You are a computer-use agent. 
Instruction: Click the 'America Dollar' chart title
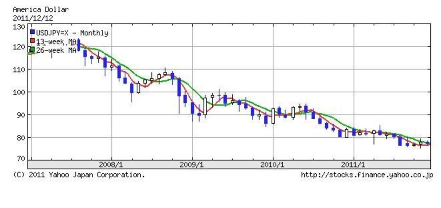pos(40,10)
